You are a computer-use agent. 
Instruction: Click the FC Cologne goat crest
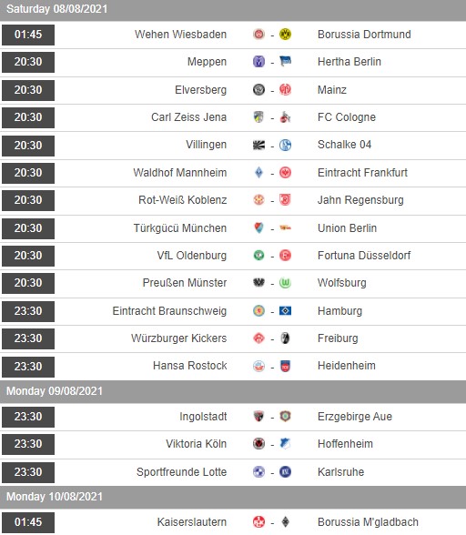pyautogui.click(x=285, y=117)
